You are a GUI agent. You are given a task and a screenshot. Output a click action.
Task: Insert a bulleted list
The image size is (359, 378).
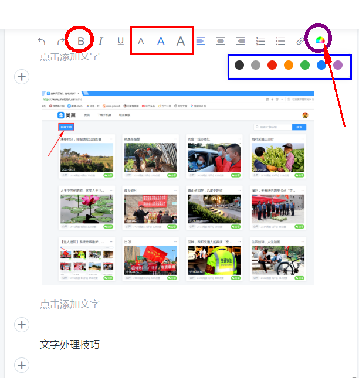pyautogui.click(x=280, y=41)
